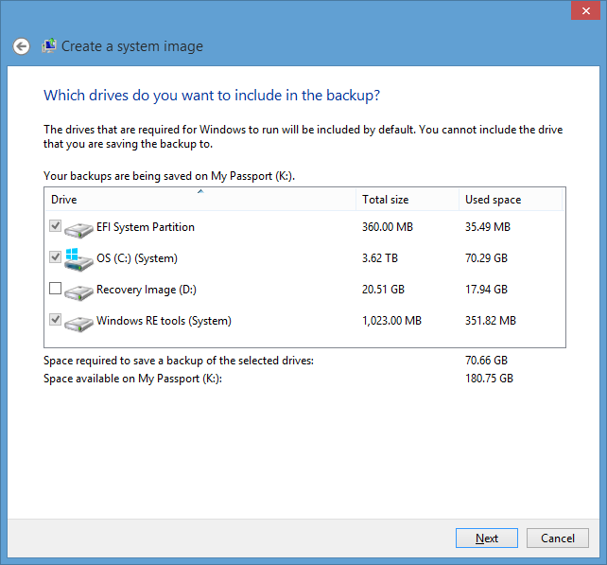Click 'Space available on My Passport (K:)' label

(x=132, y=379)
